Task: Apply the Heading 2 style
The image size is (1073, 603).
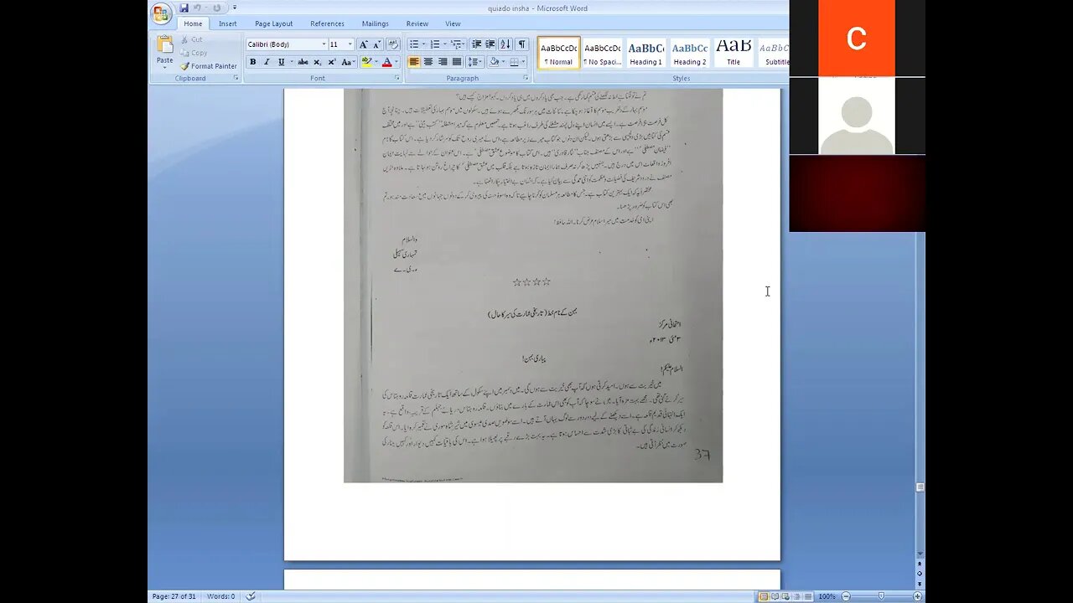Action: tap(689, 53)
